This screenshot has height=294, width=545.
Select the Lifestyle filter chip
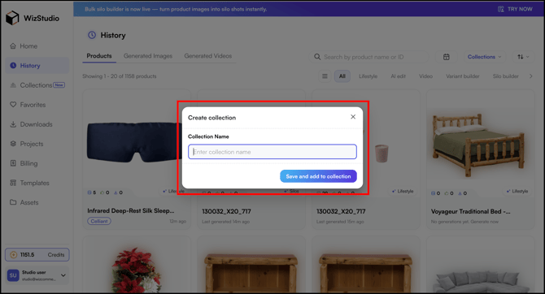368,76
